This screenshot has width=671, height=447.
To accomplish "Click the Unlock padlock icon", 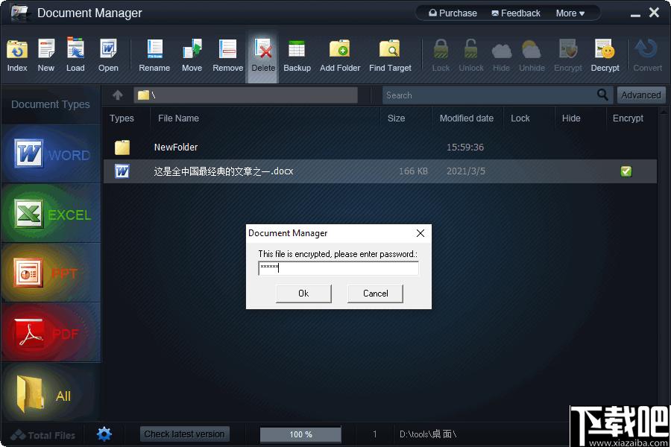I will [x=470, y=48].
